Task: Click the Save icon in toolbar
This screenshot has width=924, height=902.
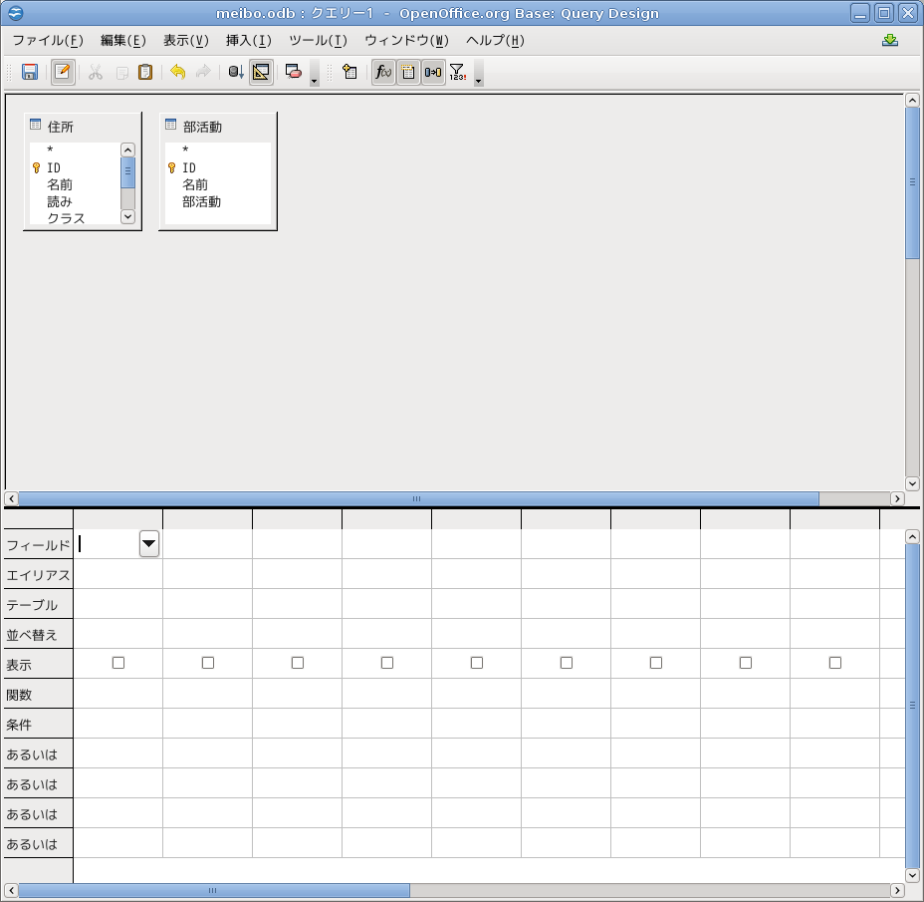Action: coord(30,72)
